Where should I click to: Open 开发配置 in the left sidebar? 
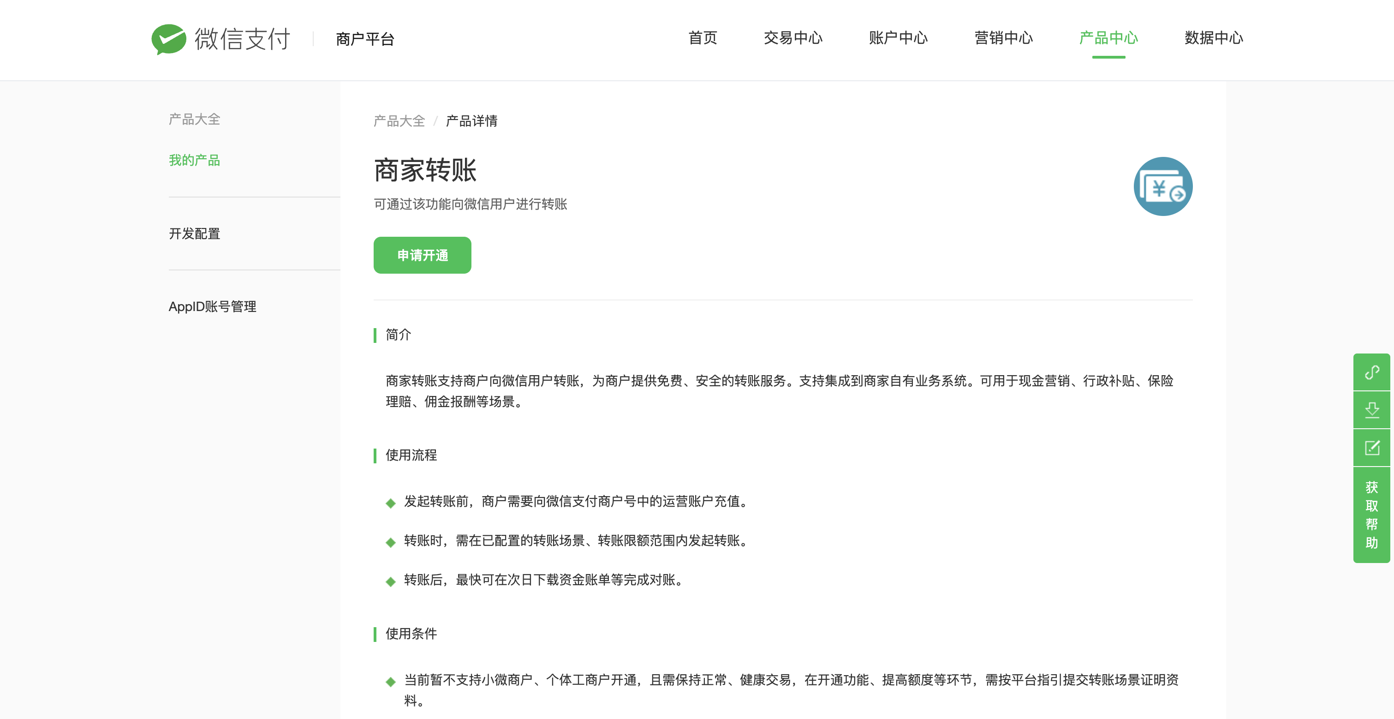pyautogui.click(x=194, y=234)
